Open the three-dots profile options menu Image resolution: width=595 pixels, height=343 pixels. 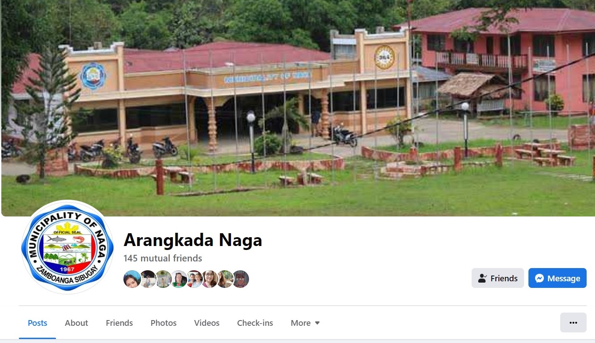(573, 323)
